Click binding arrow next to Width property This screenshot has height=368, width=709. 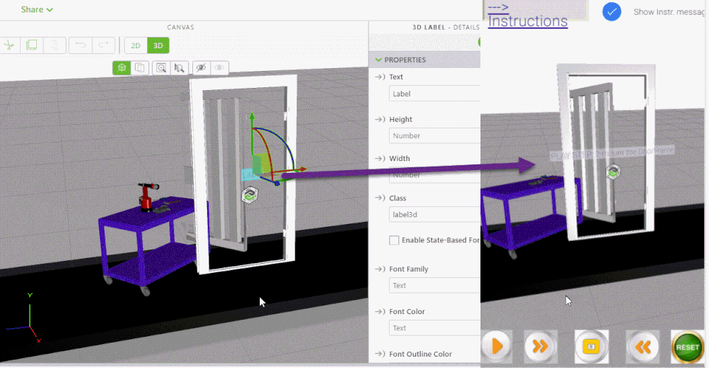(x=380, y=159)
